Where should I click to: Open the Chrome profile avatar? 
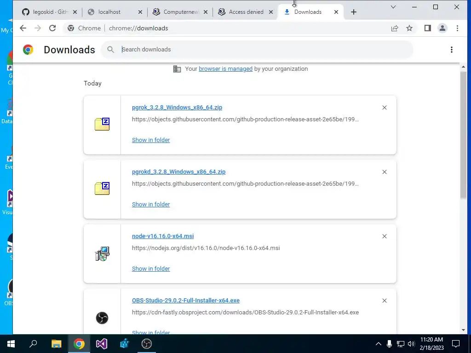442,28
